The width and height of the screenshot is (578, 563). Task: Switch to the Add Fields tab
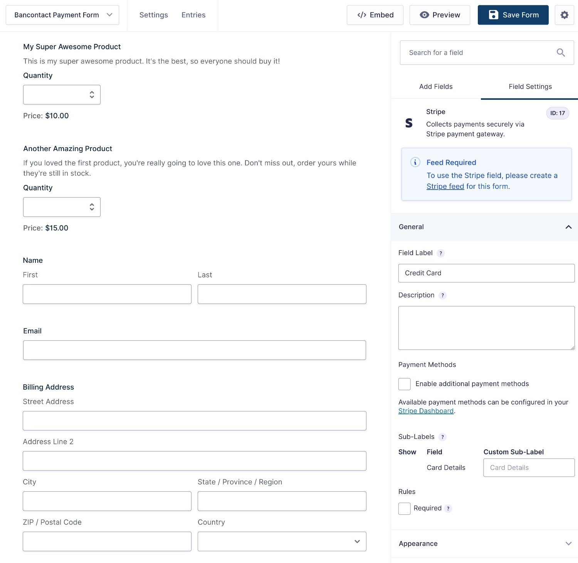point(436,87)
